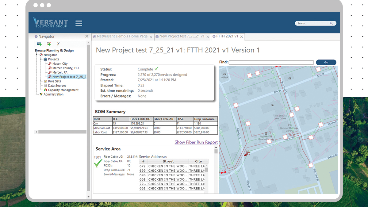The width and height of the screenshot is (368, 207).
Task: Click the add new design icon with green plus
Action: (x=49, y=44)
